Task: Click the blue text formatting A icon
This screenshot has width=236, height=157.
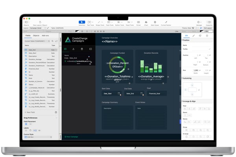Action: click(201, 28)
